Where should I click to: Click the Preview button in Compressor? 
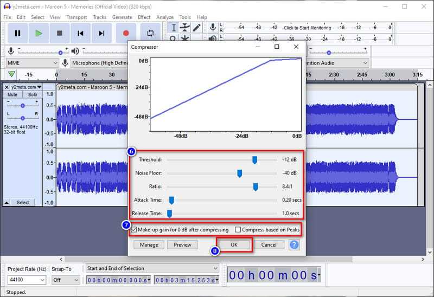182,244
